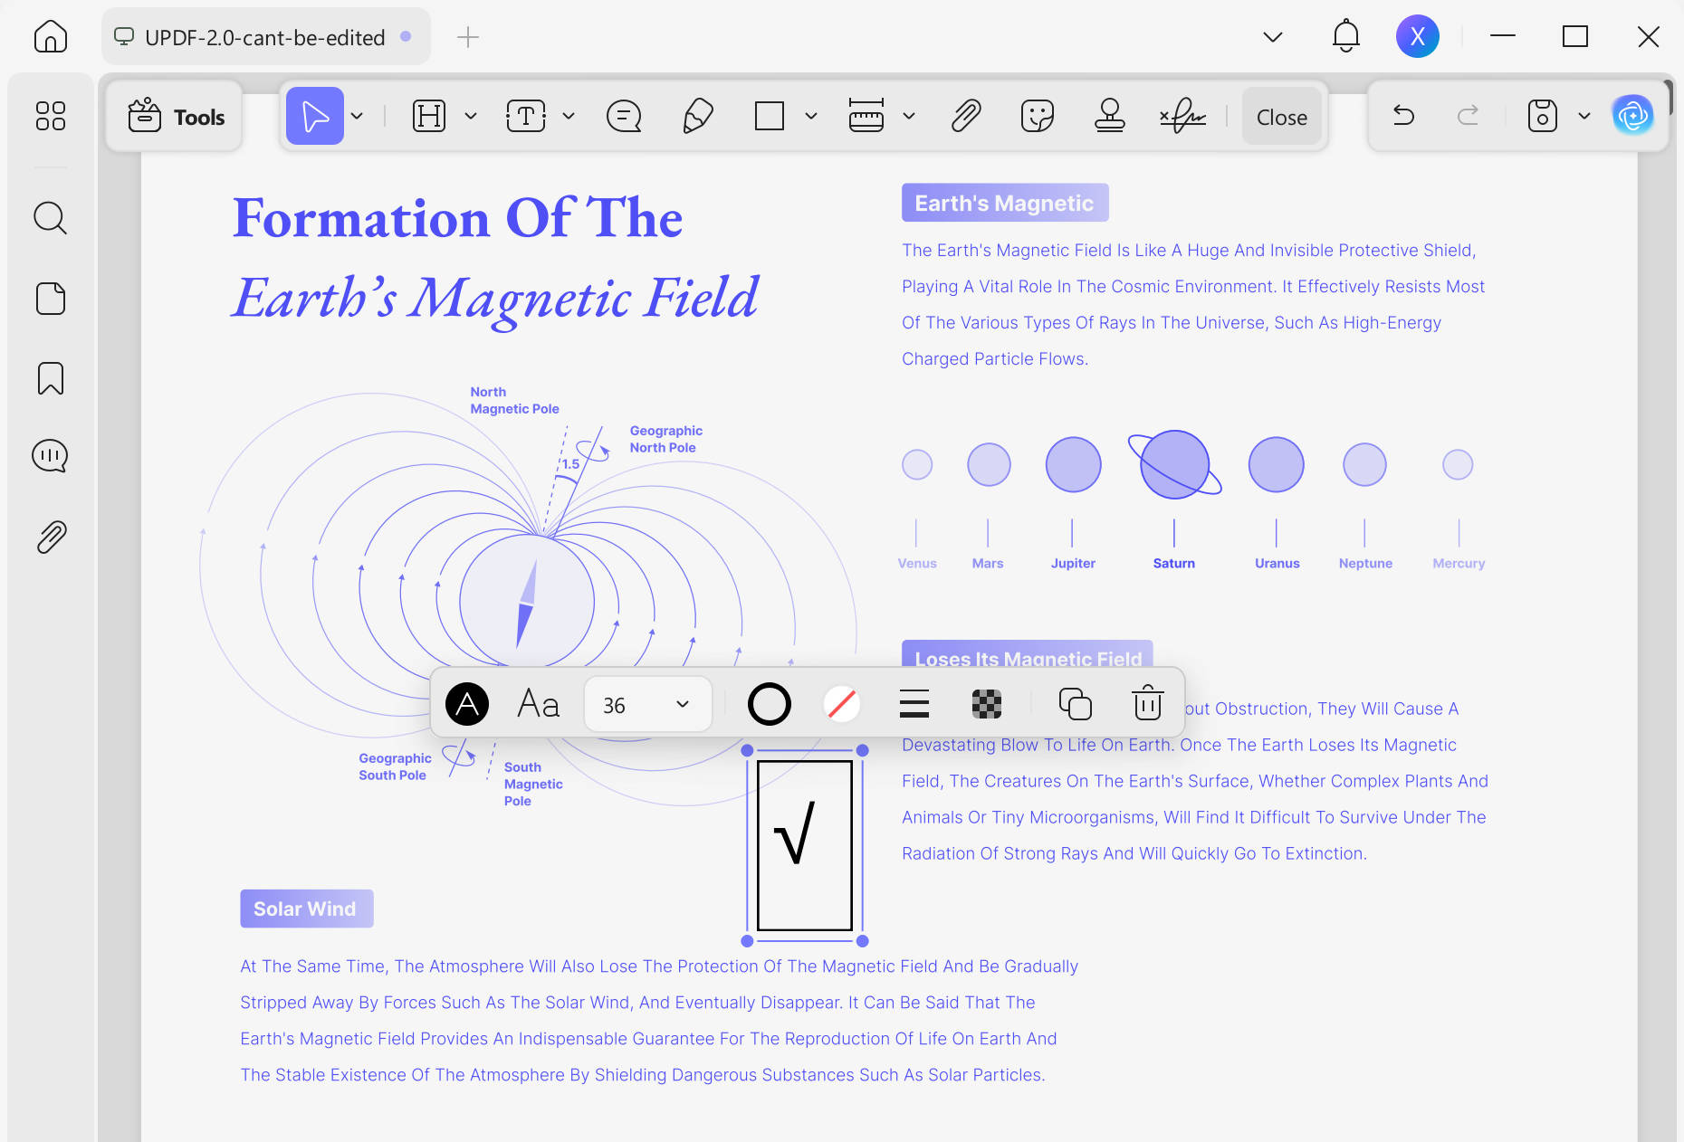The width and height of the screenshot is (1684, 1142).
Task: Choose the sticky note comment tool
Action: pyautogui.click(x=624, y=116)
